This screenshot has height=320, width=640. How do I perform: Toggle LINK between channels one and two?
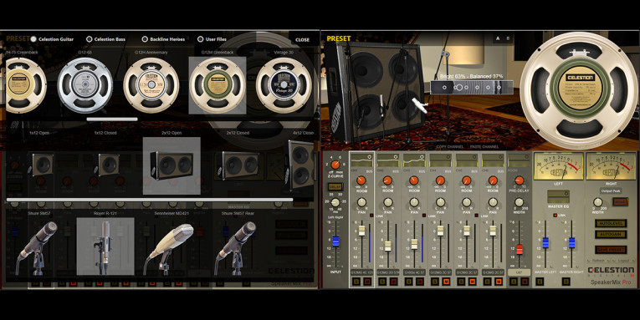click(371, 216)
